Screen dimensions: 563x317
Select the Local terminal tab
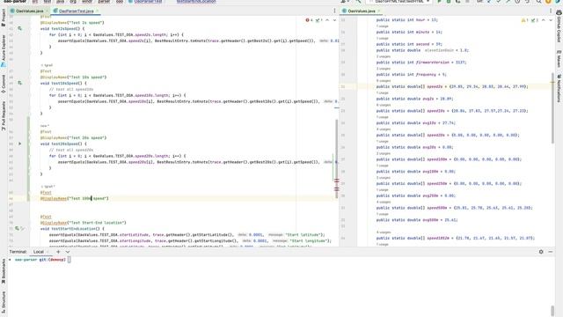(x=39, y=252)
